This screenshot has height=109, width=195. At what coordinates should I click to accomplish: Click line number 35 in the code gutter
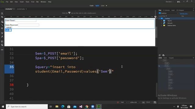click(x=12, y=67)
